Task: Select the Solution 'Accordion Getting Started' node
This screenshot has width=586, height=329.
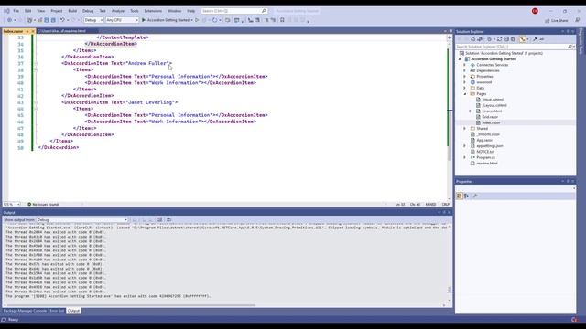Action: click(501, 53)
